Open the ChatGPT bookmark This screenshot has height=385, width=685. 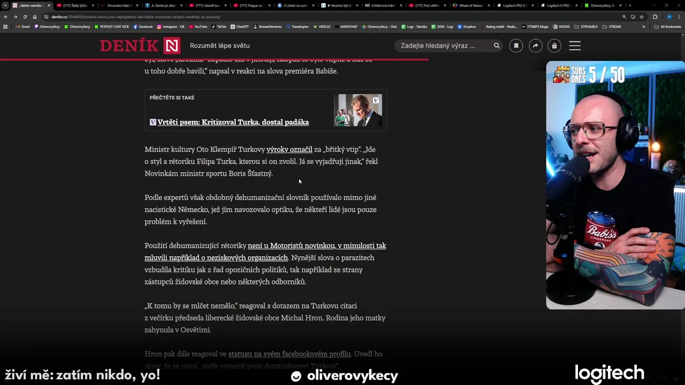240,26
